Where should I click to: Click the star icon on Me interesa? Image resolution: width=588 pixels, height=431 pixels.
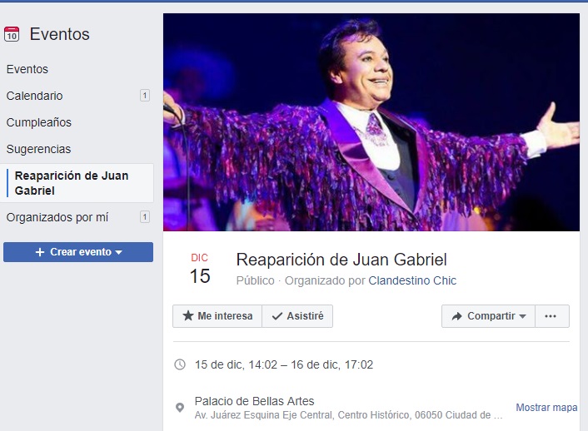pyautogui.click(x=188, y=316)
